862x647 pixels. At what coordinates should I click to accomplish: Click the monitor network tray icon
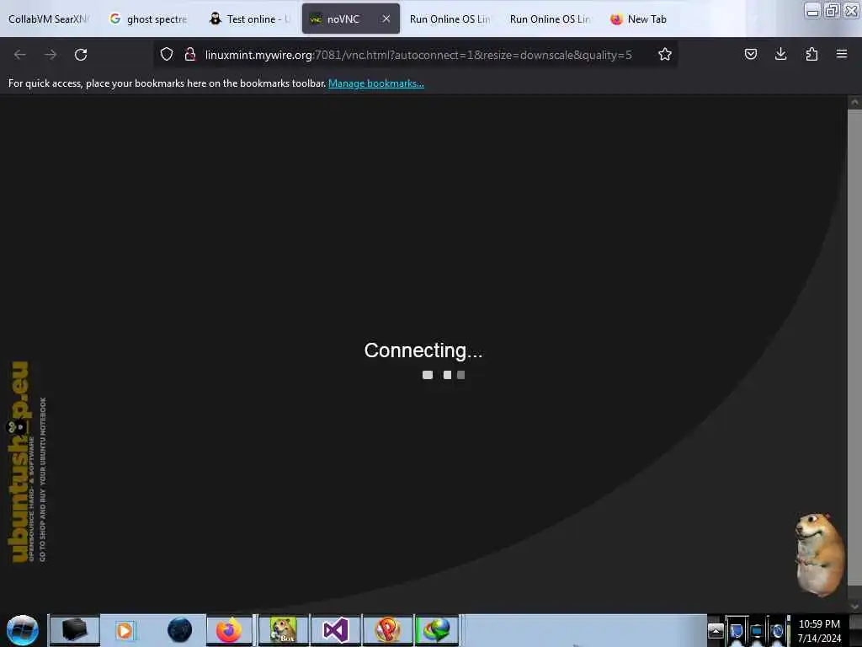click(757, 630)
